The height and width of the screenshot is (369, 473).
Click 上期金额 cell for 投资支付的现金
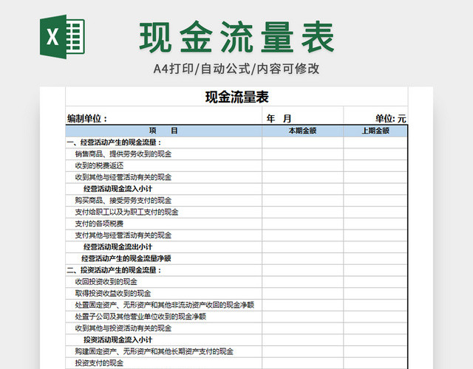point(375,363)
